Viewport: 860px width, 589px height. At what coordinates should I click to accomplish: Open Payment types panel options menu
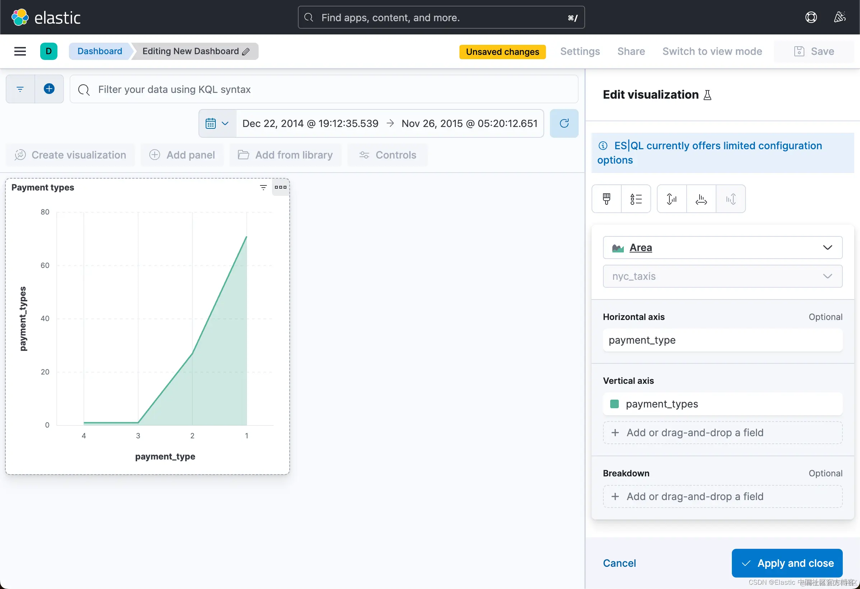point(280,188)
